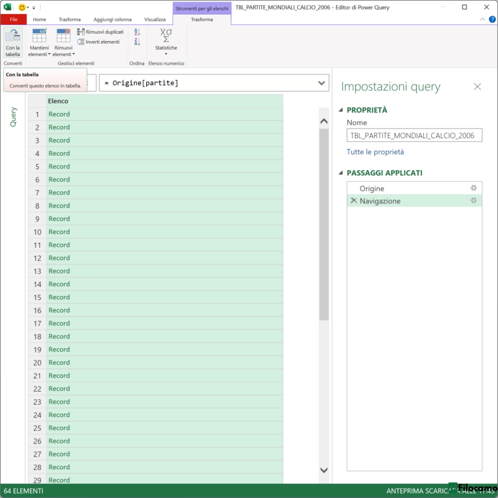Collapse PASSAGGI APPLICATI section

click(340, 173)
